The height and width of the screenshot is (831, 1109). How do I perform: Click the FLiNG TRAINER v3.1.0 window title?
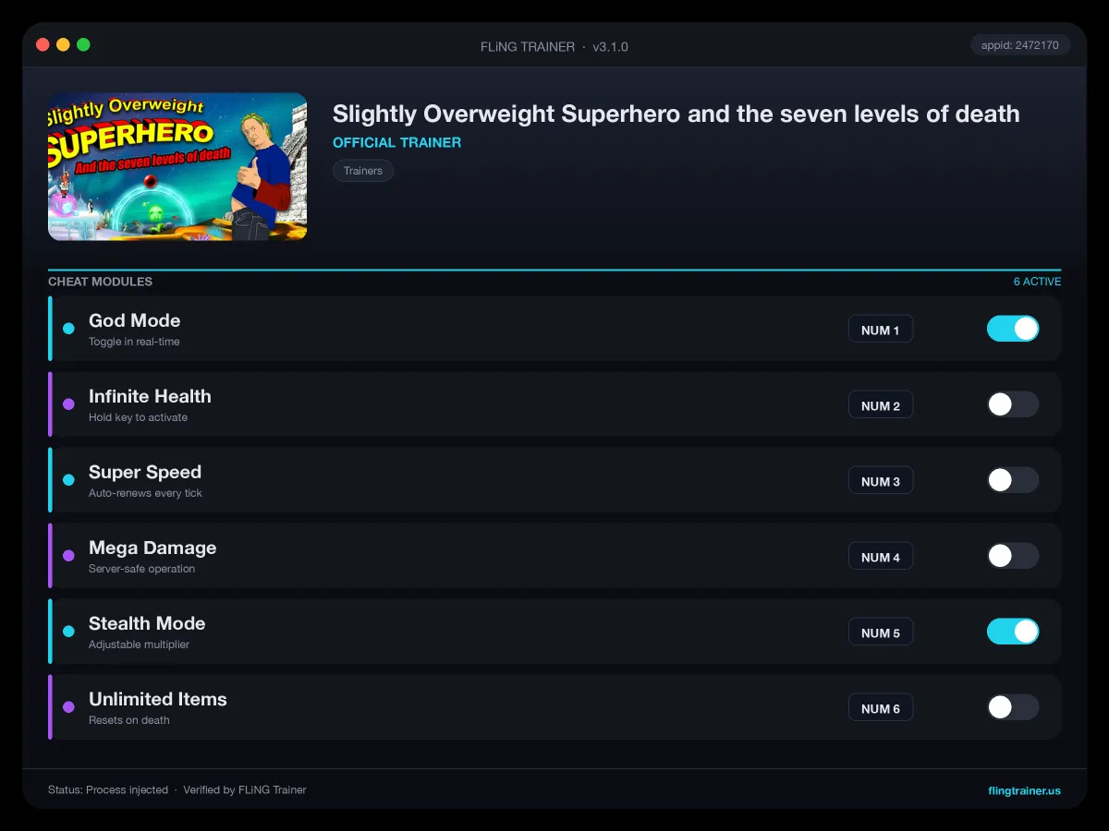pyautogui.click(x=554, y=46)
